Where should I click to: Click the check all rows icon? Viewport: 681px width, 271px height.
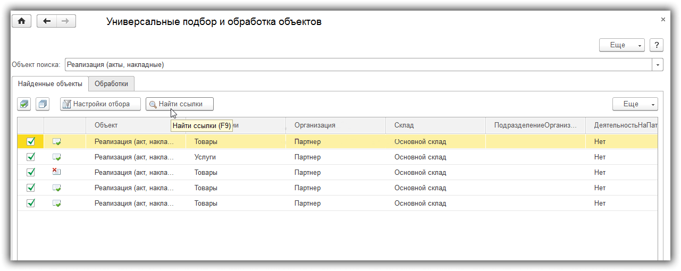click(x=24, y=104)
